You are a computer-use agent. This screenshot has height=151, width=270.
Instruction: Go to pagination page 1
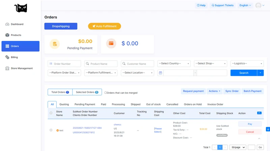[x=220, y=147]
